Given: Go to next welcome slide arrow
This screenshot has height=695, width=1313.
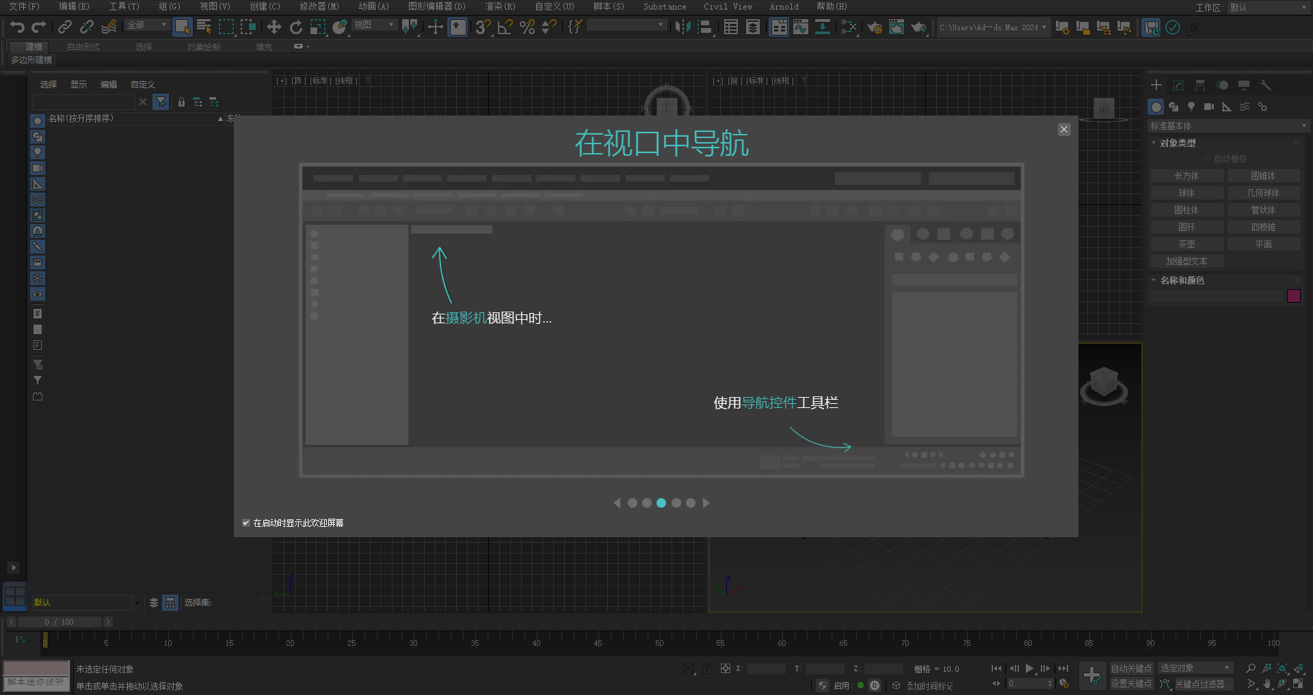Looking at the screenshot, I should pos(706,503).
